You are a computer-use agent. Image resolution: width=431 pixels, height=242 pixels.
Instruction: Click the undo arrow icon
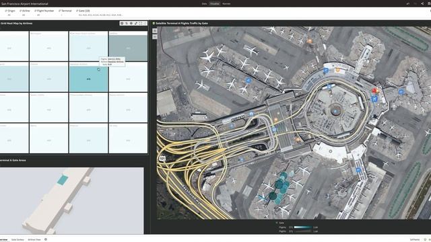coord(407,4)
